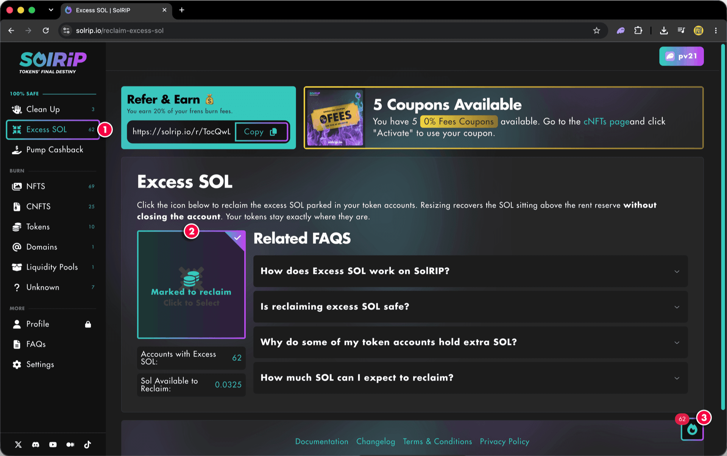Open the Changelog footer link

point(375,442)
